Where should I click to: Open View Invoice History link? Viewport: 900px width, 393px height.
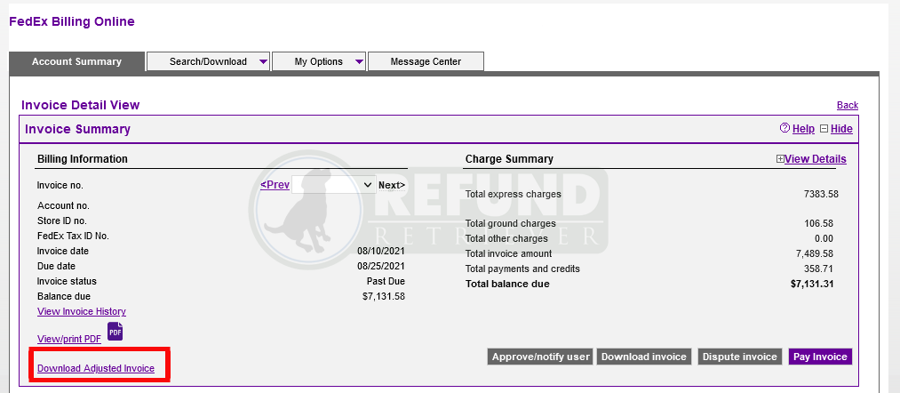pyautogui.click(x=82, y=311)
